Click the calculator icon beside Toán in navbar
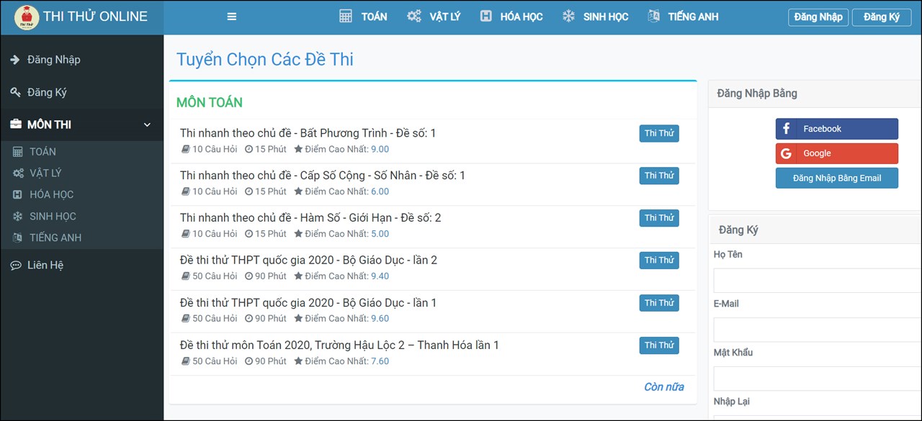 click(x=346, y=17)
